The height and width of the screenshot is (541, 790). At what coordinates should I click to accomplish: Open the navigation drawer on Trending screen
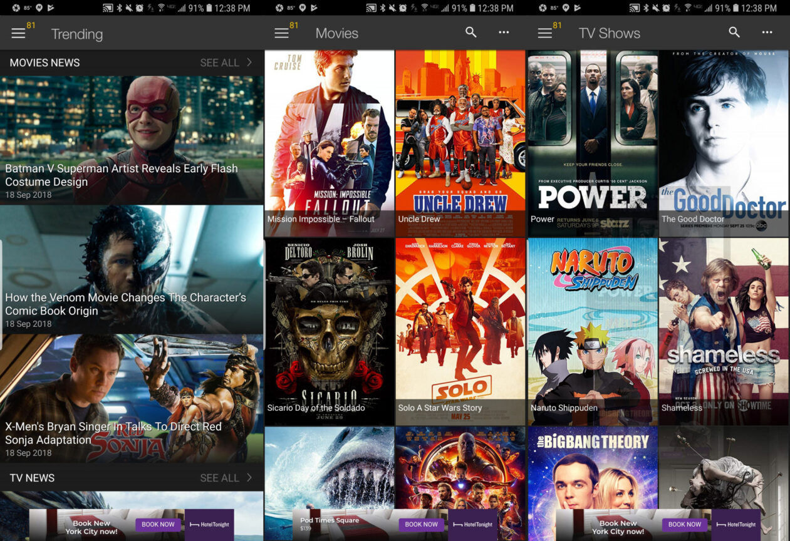(x=18, y=34)
